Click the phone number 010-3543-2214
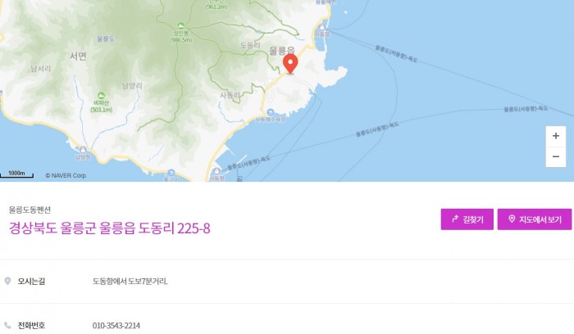 pyautogui.click(x=116, y=326)
